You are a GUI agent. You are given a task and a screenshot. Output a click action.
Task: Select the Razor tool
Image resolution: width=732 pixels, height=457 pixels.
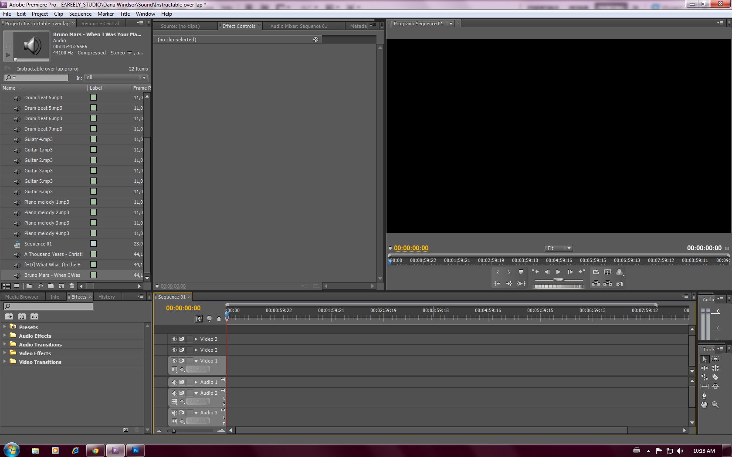pyautogui.click(x=715, y=377)
